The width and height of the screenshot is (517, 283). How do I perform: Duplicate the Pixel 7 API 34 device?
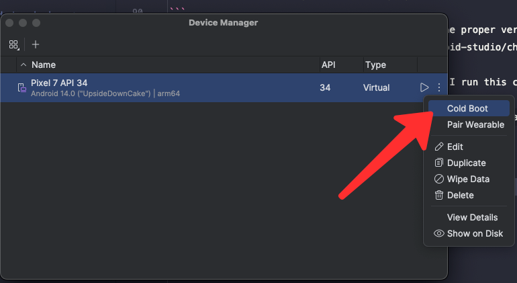click(x=469, y=163)
